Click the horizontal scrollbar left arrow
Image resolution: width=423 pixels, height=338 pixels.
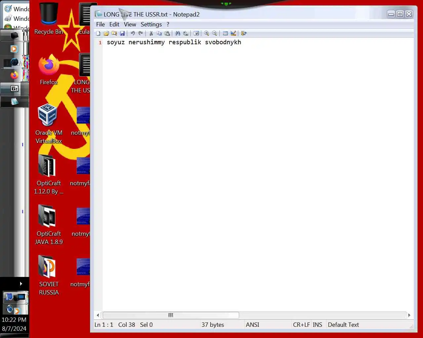[97, 315]
